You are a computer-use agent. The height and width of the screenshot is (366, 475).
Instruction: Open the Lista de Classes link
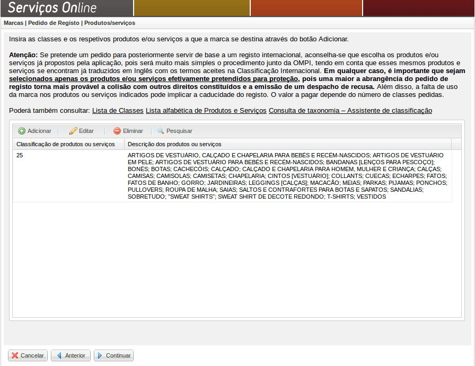[118, 111]
